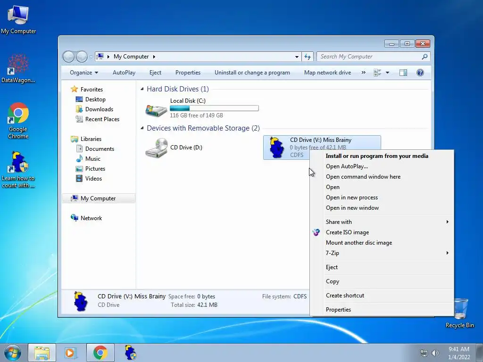Change your view using the view icon
483x362 pixels.
377,73
